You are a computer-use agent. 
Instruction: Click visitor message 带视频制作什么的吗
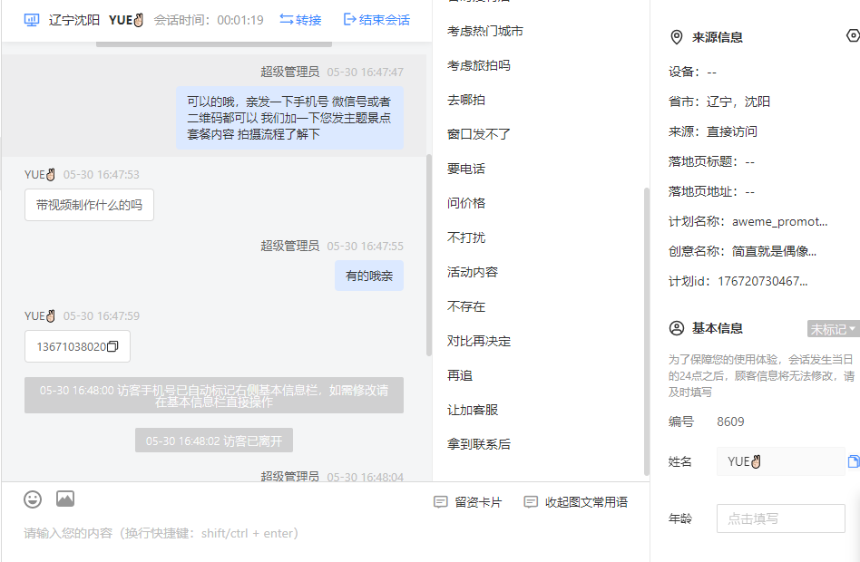(x=90, y=205)
